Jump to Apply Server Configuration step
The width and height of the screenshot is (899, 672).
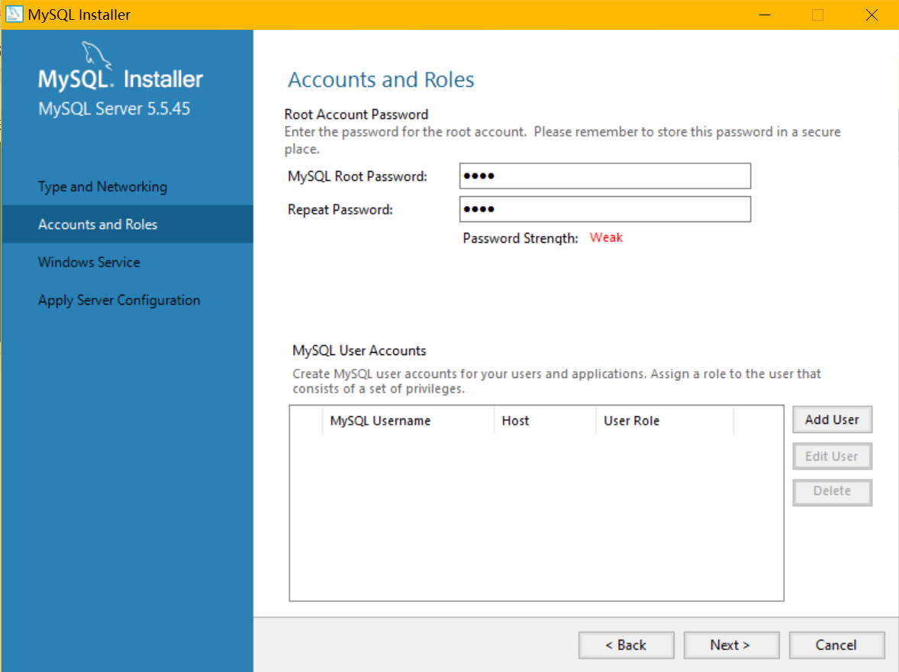pyautogui.click(x=119, y=300)
